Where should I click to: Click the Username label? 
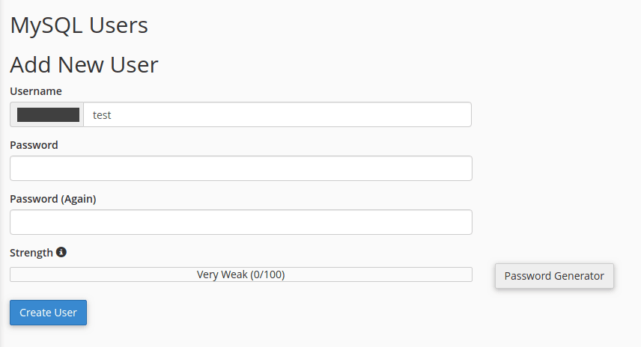[x=36, y=91]
